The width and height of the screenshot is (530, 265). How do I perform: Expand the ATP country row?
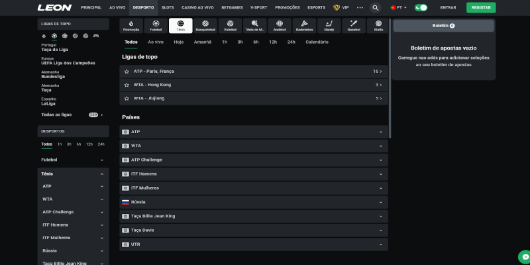point(254,132)
